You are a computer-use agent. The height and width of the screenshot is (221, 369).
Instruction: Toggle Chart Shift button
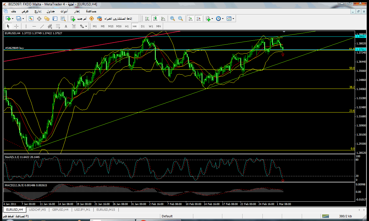tap(198, 19)
